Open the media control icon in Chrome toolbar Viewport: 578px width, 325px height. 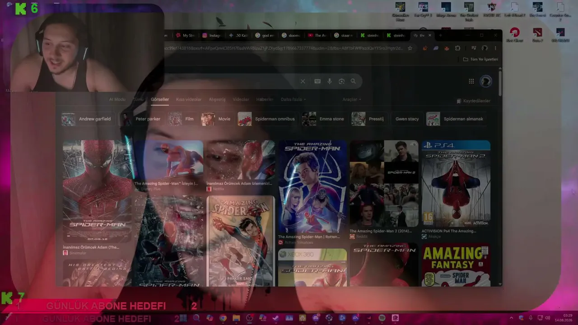(474, 48)
